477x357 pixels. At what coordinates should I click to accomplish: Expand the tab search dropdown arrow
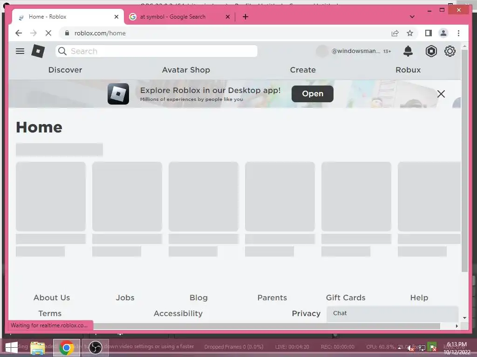(412, 17)
